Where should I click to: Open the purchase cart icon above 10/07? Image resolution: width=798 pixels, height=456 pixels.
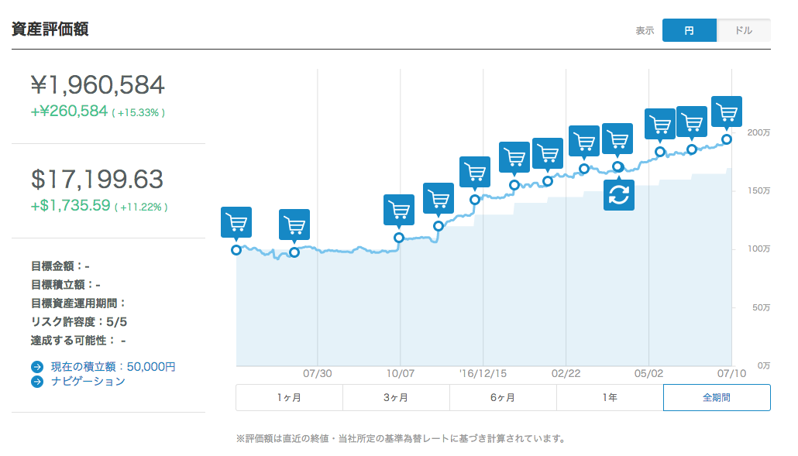click(398, 208)
